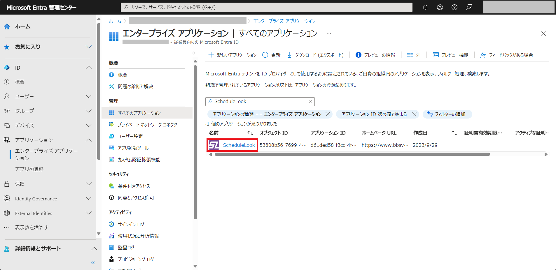The width and height of the screenshot is (556, 270).
Task: Collapse left sidebar double-chevron at bottom
Action: pyautogui.click(x=93, y=263)
